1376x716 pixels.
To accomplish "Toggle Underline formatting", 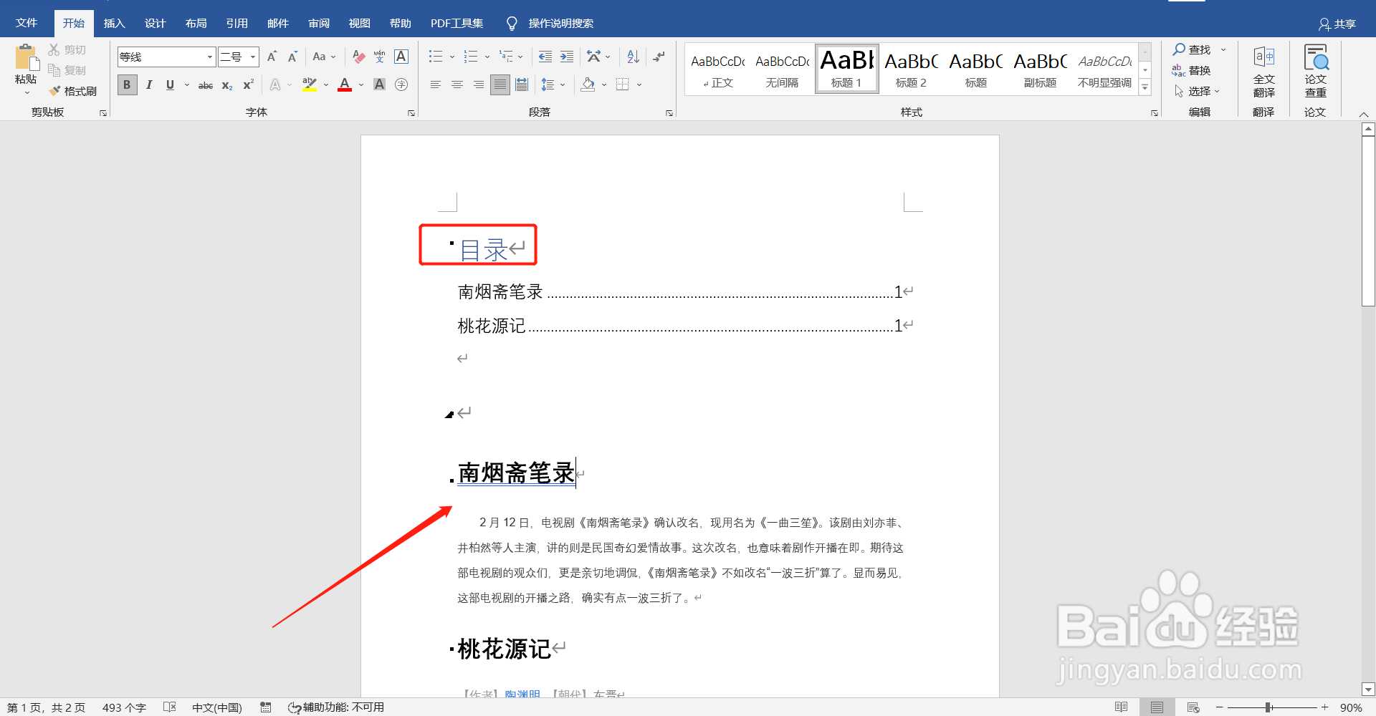I will point(169,84).
